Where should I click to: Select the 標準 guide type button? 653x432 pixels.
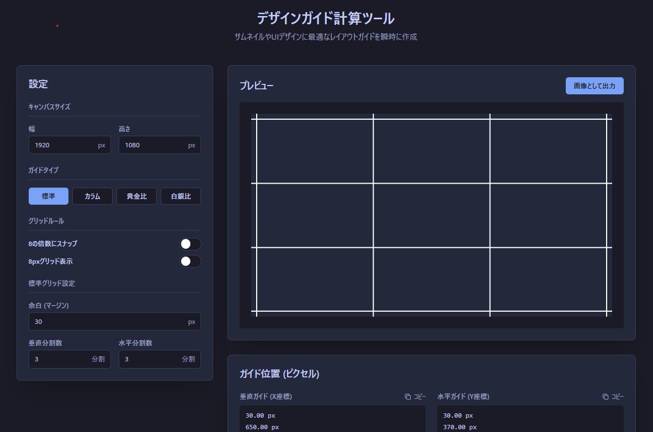point(48,196)
